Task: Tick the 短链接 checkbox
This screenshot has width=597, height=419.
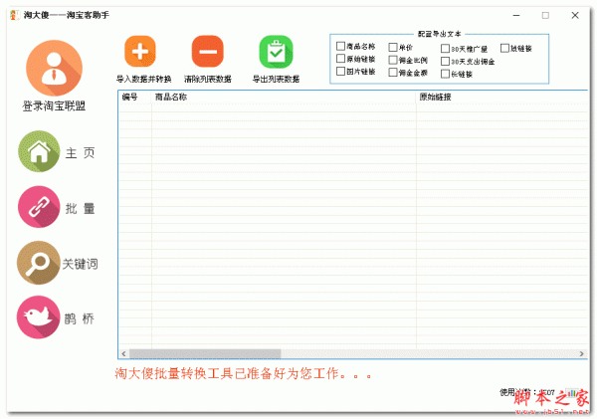Action: pos(504,48)
